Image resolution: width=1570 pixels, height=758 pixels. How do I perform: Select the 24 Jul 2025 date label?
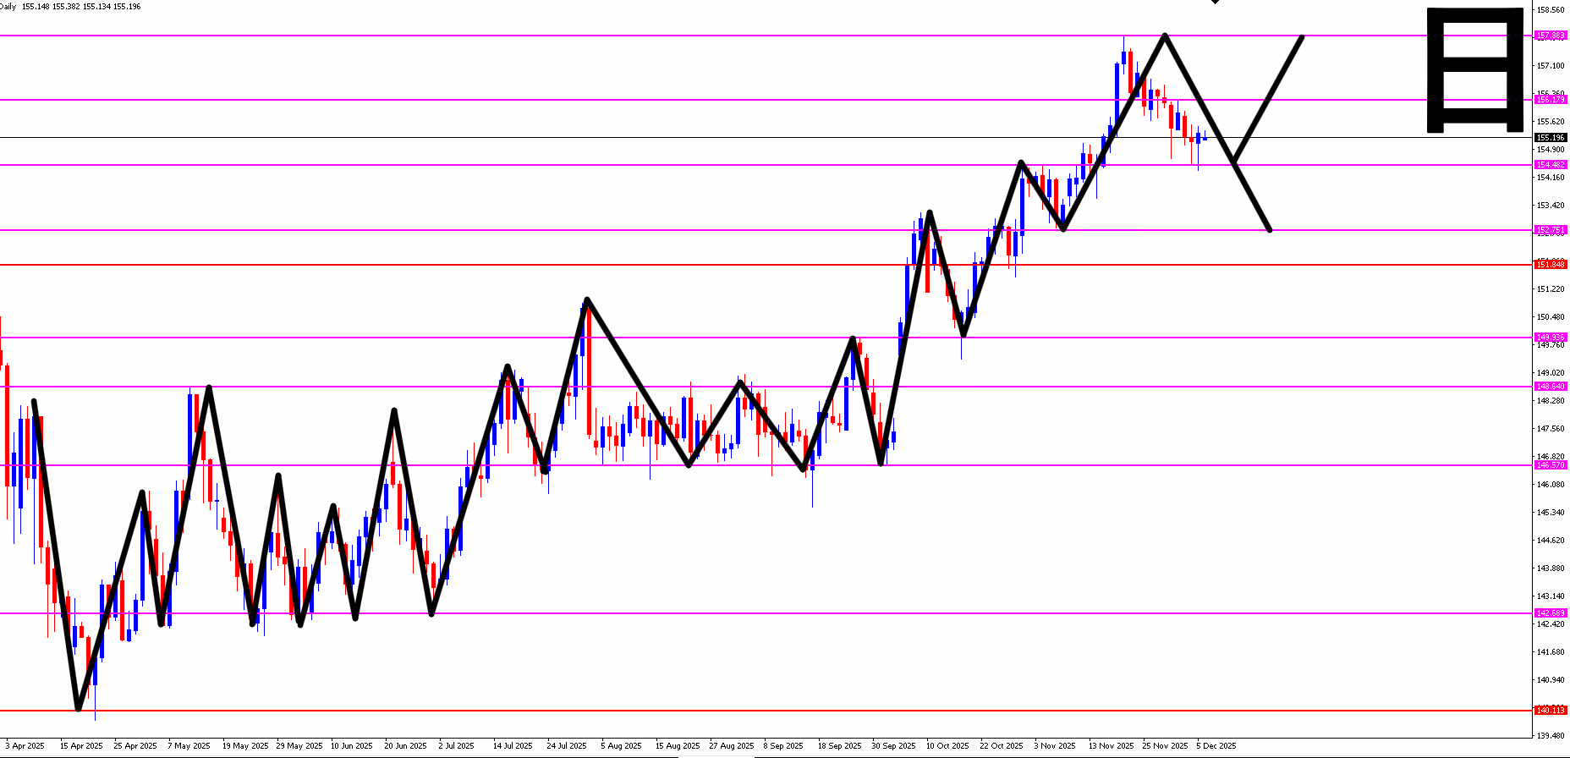tap(567, 746)
